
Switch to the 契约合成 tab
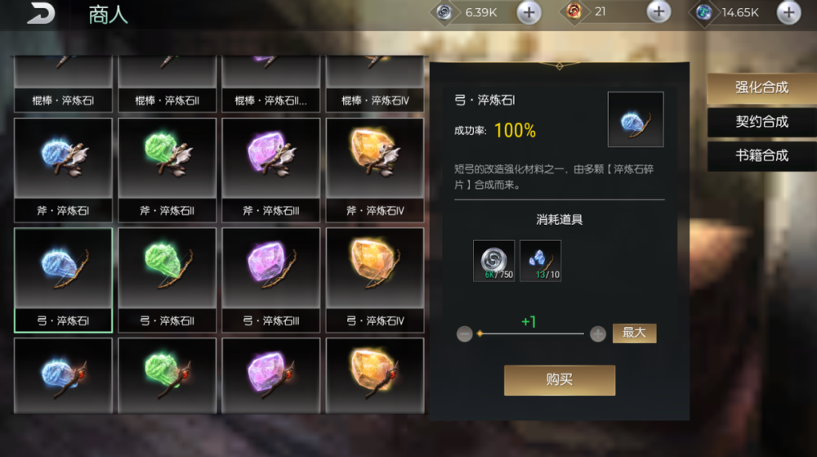[761, 122]
